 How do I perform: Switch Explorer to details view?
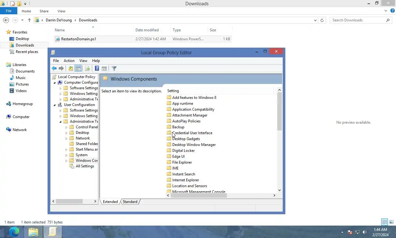(385, 222)
